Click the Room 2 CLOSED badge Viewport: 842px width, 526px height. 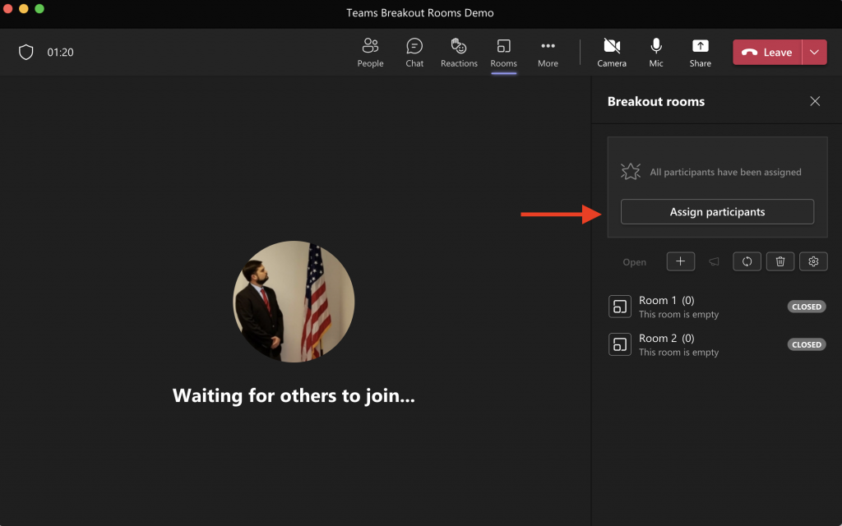point(806,344)
